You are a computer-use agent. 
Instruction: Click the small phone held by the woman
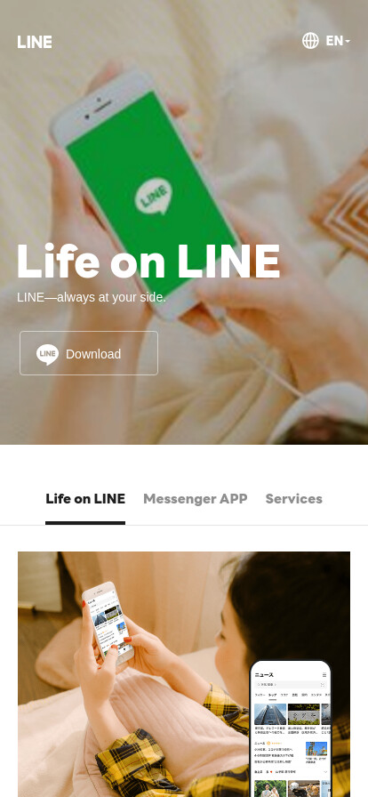(x=108, y=623)
